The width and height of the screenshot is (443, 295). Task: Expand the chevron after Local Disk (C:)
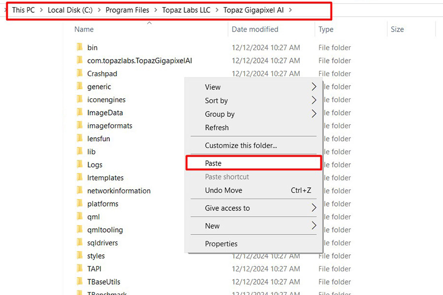point(99,10)
